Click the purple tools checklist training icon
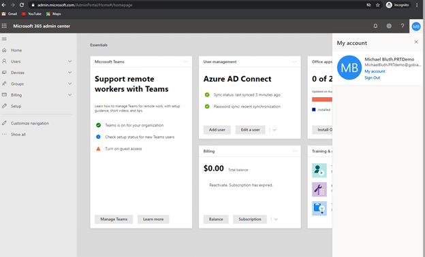Screen dimensions: 425x257 pyautogui.click(x=319, y=190)
